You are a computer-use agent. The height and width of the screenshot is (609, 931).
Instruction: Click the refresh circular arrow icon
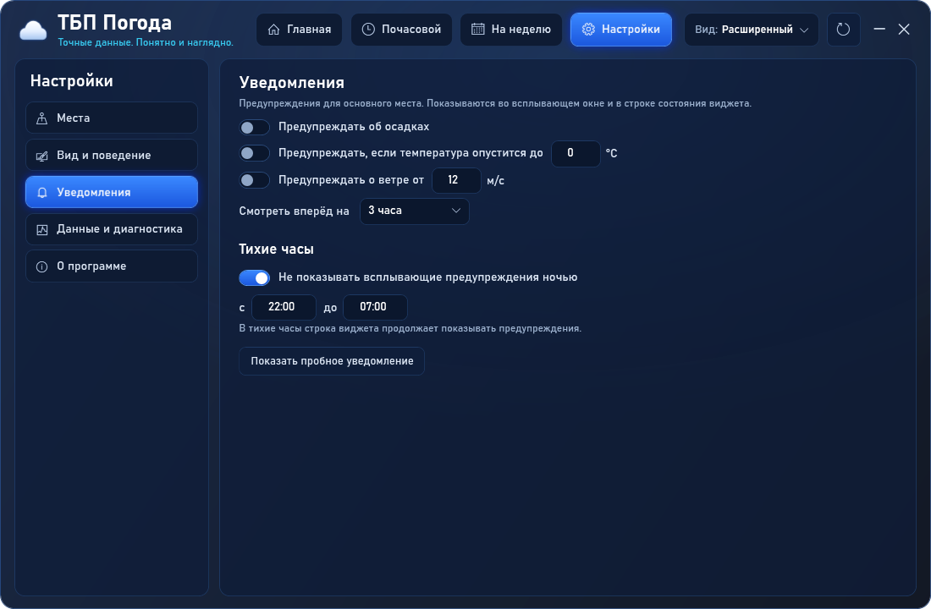pos(843,29)
